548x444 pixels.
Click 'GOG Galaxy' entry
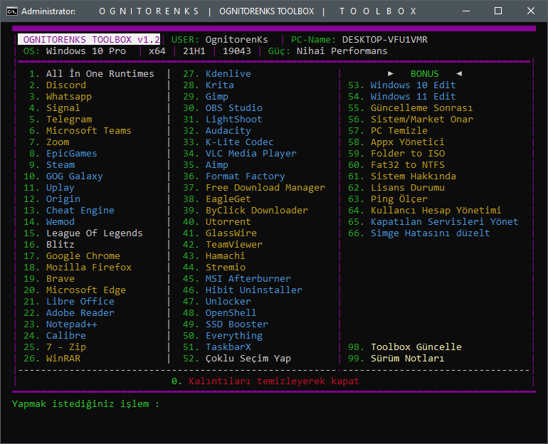[x=75, y=176]
